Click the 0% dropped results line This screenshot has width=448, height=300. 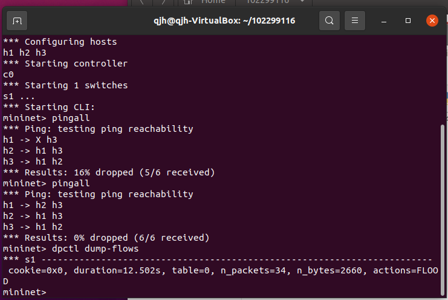(x=106, y=238)
